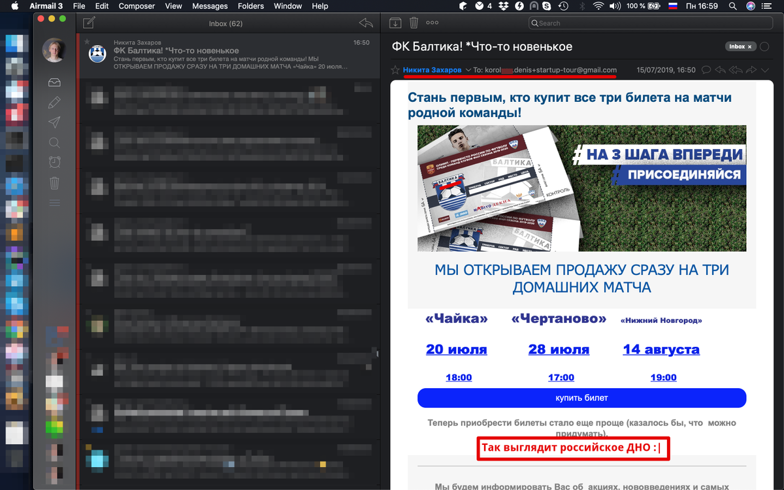Click the Wi-Fi status icon
784x490 pixels.
(598, 6)
